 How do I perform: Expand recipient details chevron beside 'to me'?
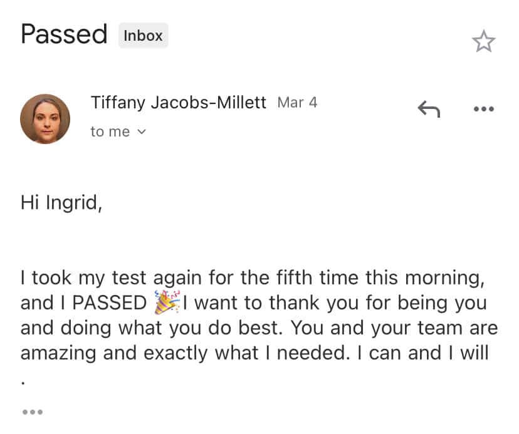(x=141, y=132)
